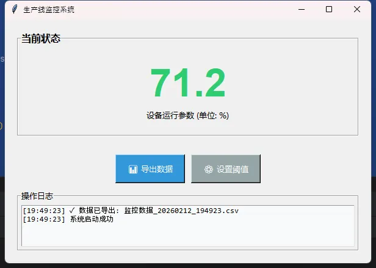Click the large green 71.2 reading
This screenshot has width=376, height=268.
click(187, 83)
